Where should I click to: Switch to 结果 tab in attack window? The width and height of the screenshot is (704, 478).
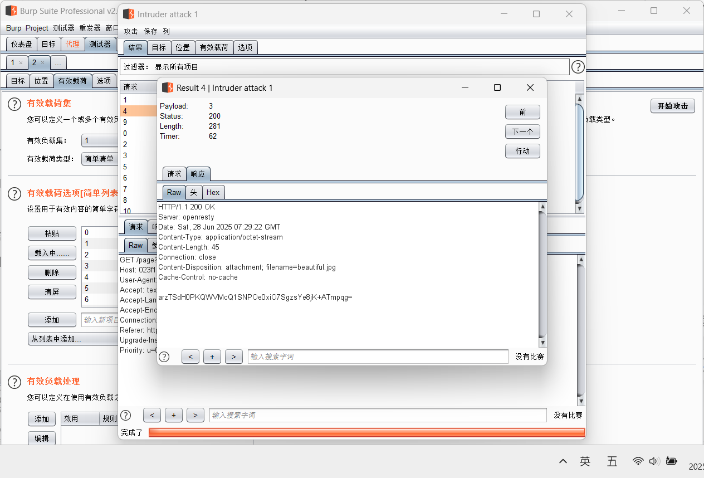[x=135, y=47]
